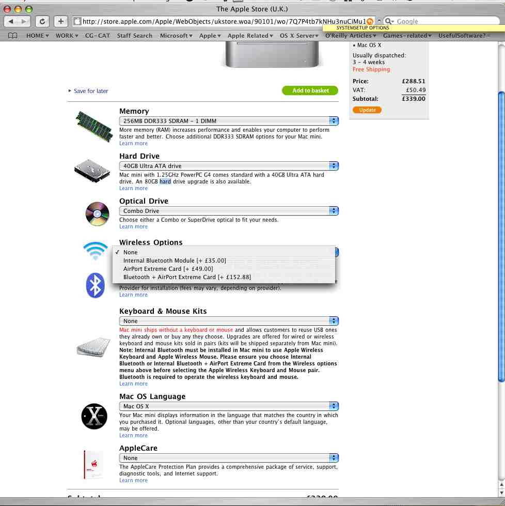Click the hard drive product image
Viewport: 505px width, 506px height.
92,171
